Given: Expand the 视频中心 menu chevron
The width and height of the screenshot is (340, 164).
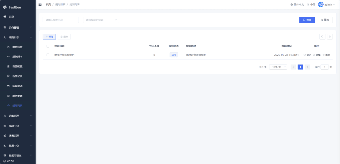Looking at the screenshot, I should point(31,125).
